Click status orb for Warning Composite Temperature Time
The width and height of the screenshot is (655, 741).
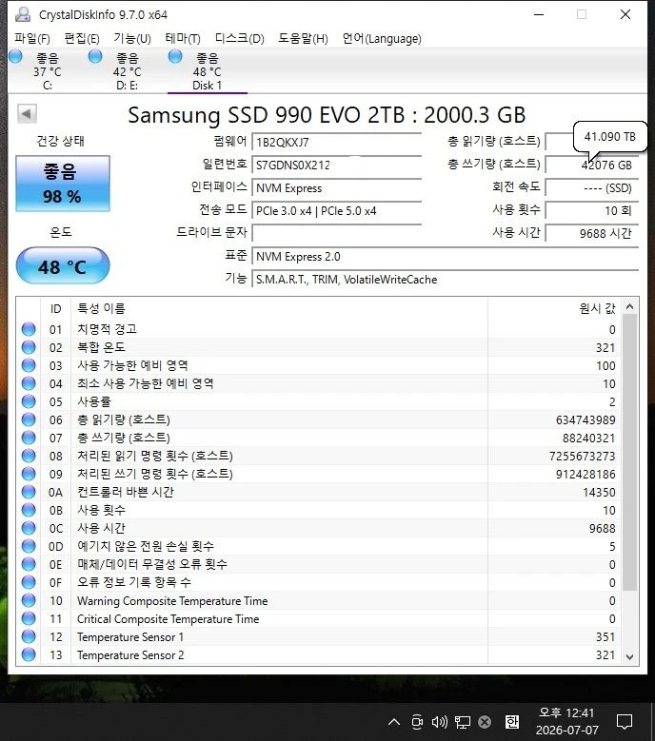[x=29, y=600]
